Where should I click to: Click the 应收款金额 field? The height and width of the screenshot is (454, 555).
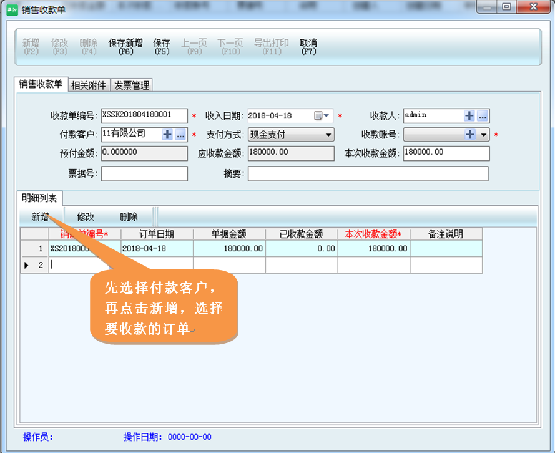[291, 153]
